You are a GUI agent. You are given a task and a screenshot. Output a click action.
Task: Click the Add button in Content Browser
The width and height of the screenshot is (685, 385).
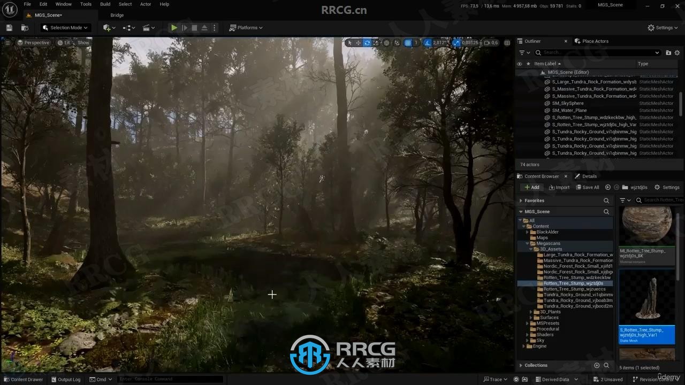[x=532, y=187]
